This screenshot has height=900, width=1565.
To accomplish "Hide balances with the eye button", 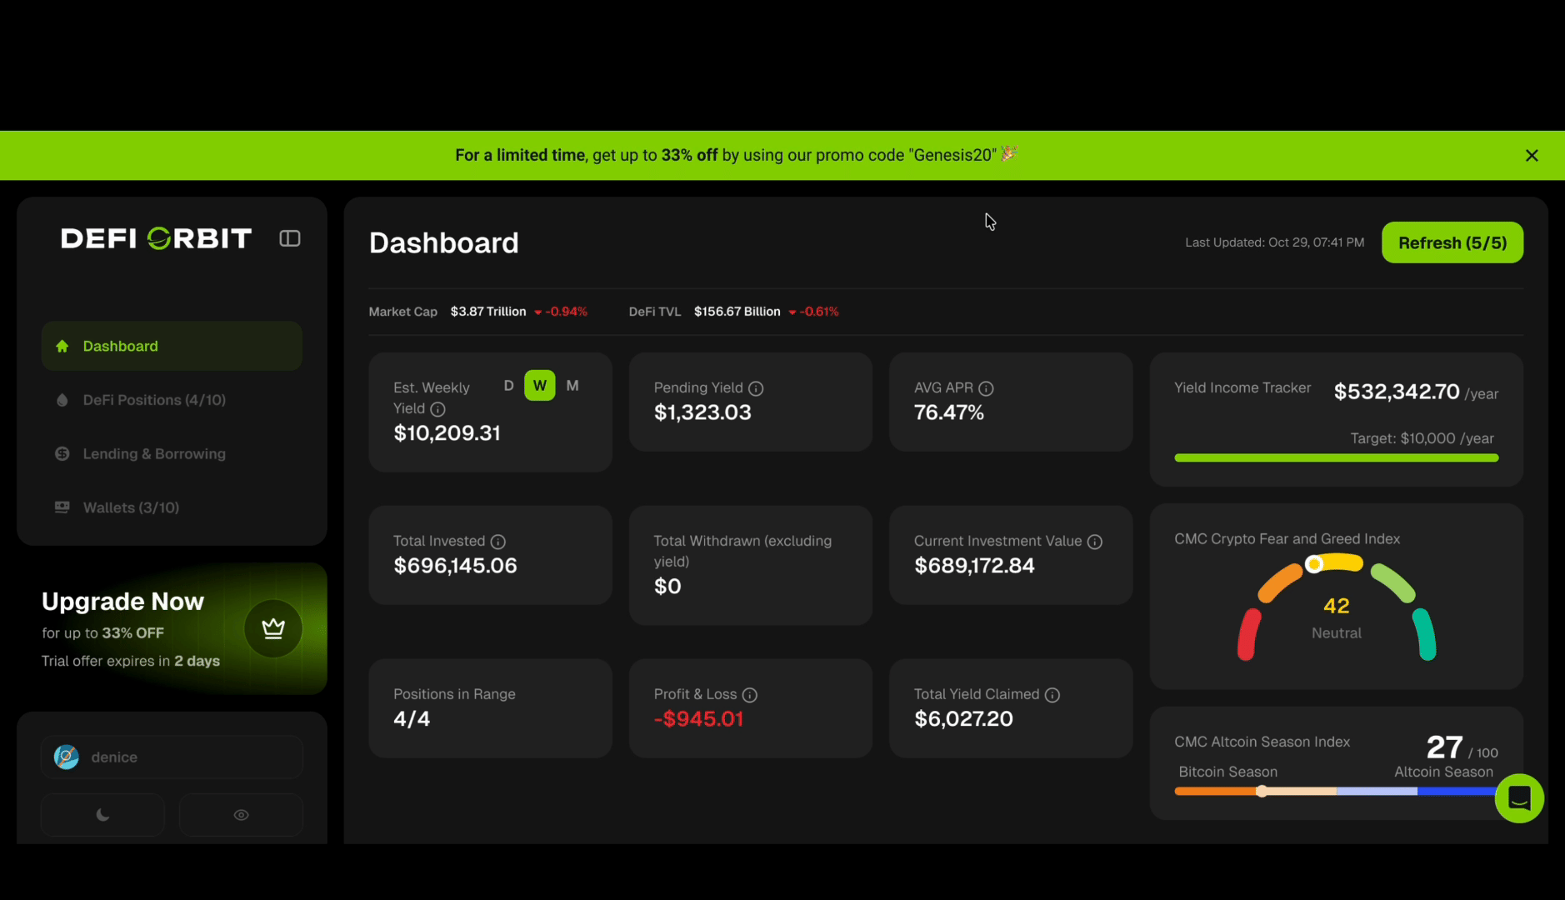I will click(241, 815).
